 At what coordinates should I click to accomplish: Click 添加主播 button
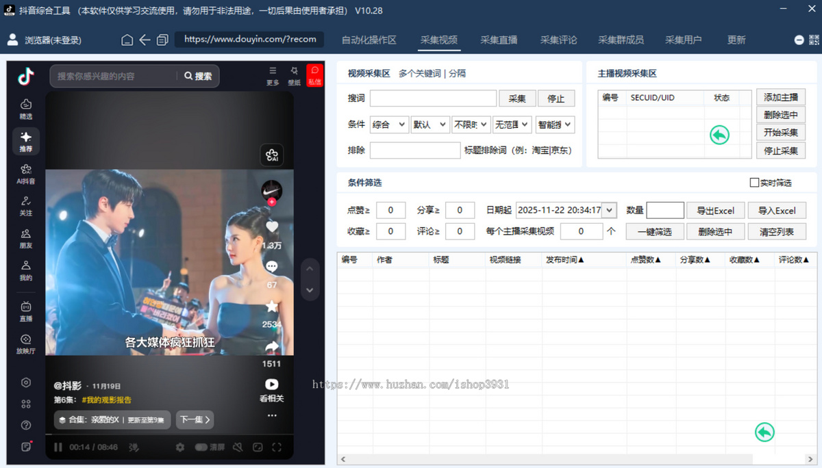(x=781, y=97)
